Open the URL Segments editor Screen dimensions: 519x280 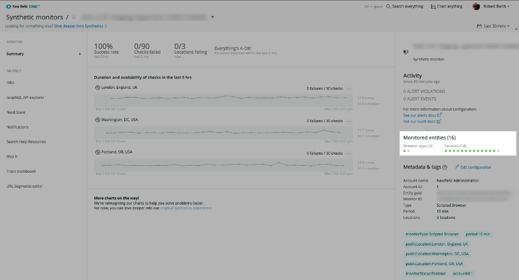(x=25, y=186)
